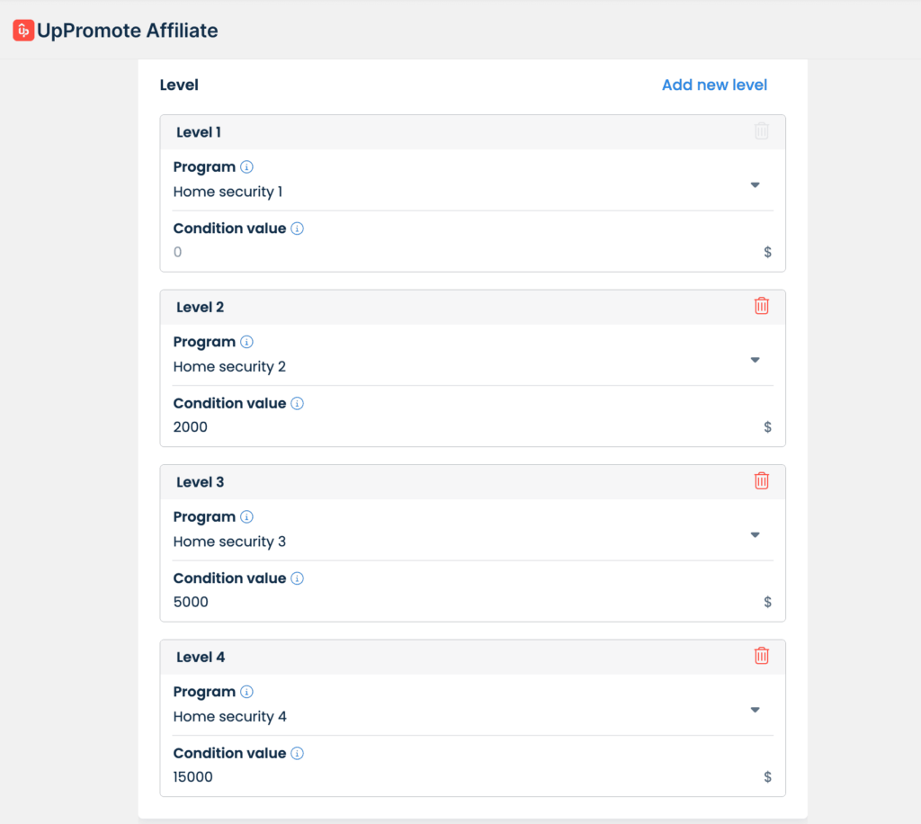Open the Home security 1 program dropdown
Screen dimensions: 921x824
click(x=754, y=185)
